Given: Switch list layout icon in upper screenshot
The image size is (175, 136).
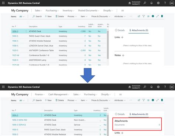Looking at the screenshot, I should pyautogui.click(x=148, y=16).
